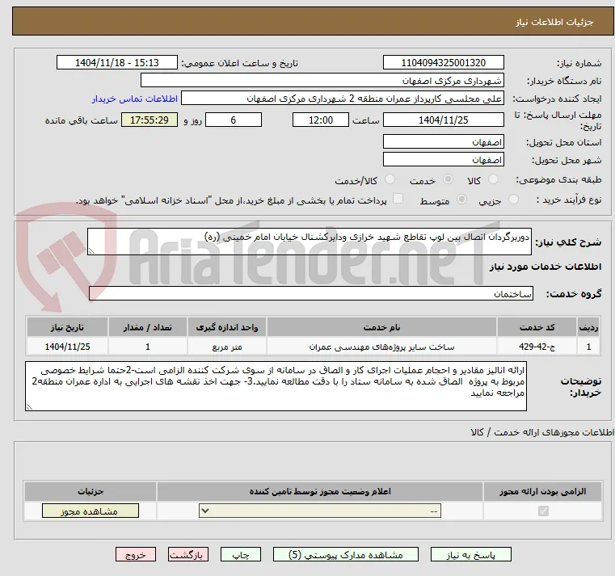Click the delivery province field اصفهان
The width and height of the screenshot is (615, 576).
(443, 142)
